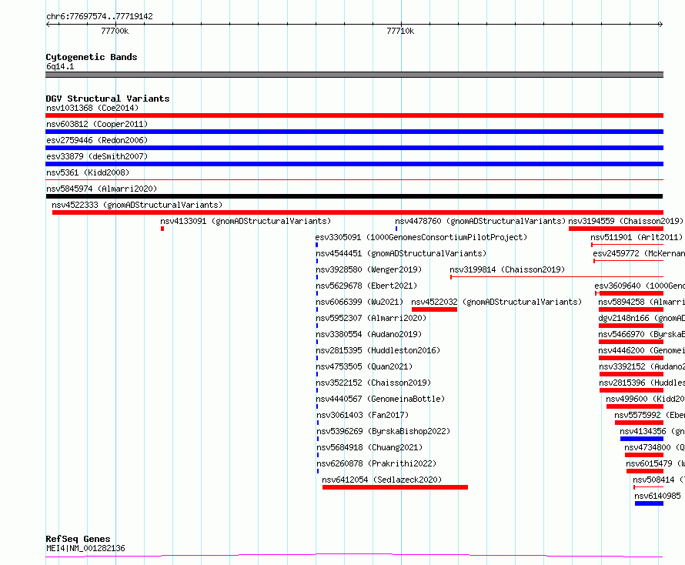Click the nsv6066399 (Wu2021) label
This screenshot has width=685, height=565.
click(x=359, y=302)
